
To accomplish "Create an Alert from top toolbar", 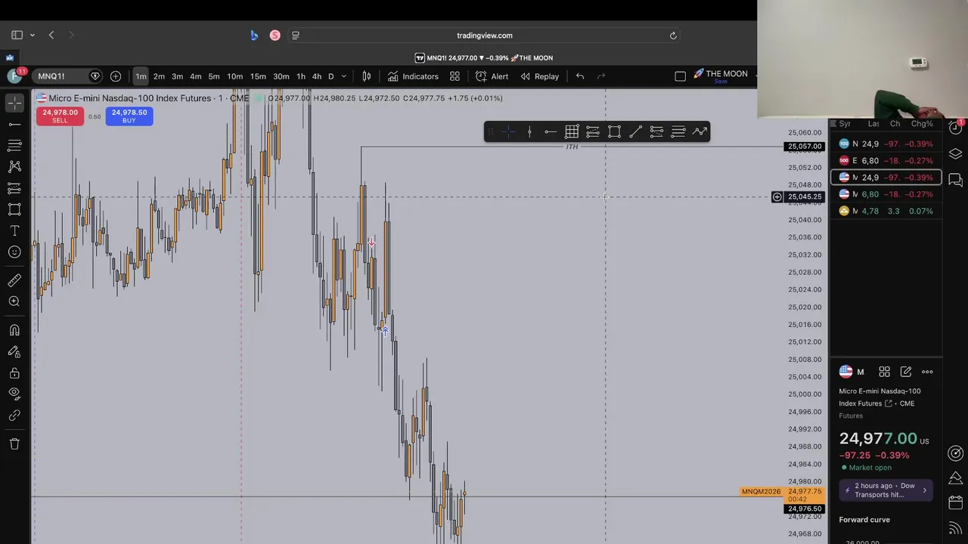I will (x=492, y=76).
